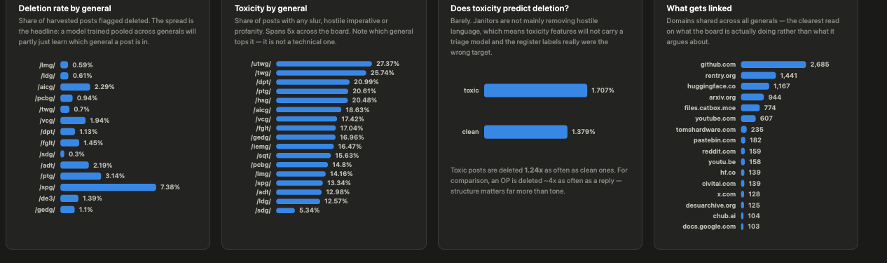Click the github.com linked-domain bar
This screenshot has width=887, height=263.
pyautogui.click(x=773, y=65)
